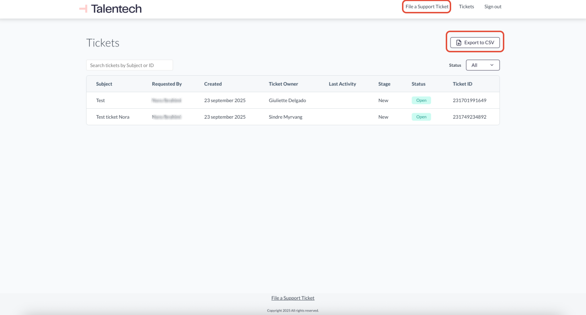Click the Ticket ID column header
Image resolution: width=586 pixels, height=315 pixels.
click(462, 84)
